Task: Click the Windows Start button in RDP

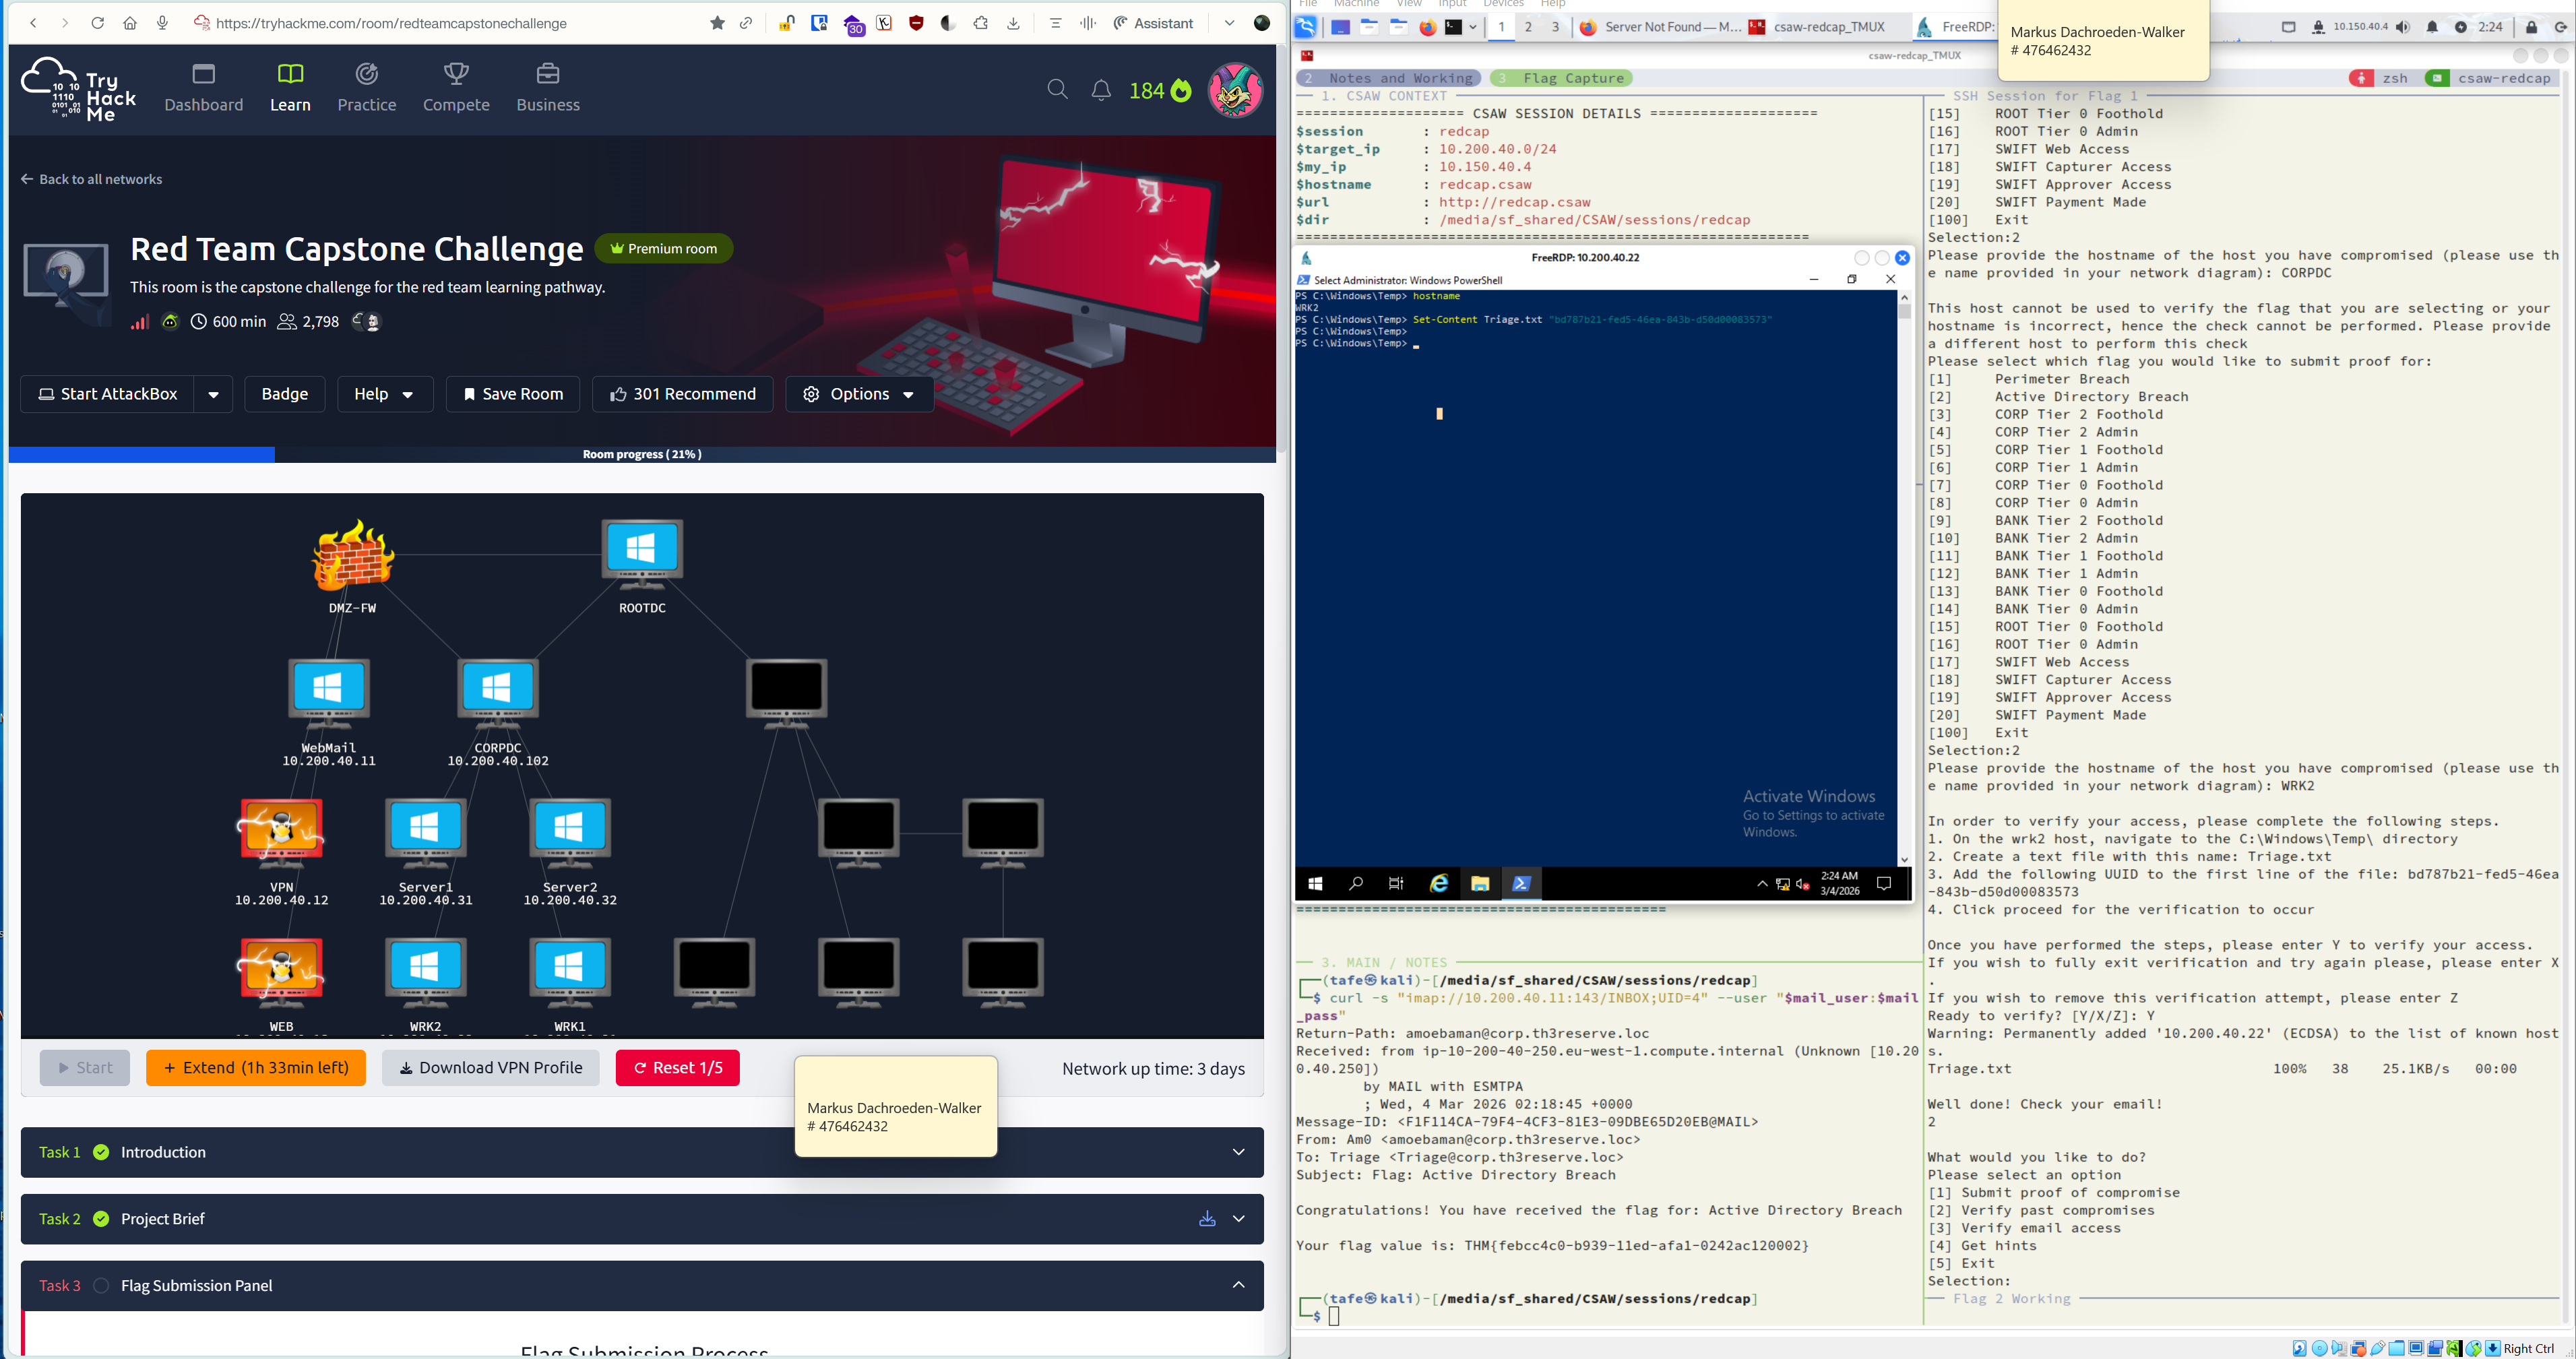Action: 1316,883
